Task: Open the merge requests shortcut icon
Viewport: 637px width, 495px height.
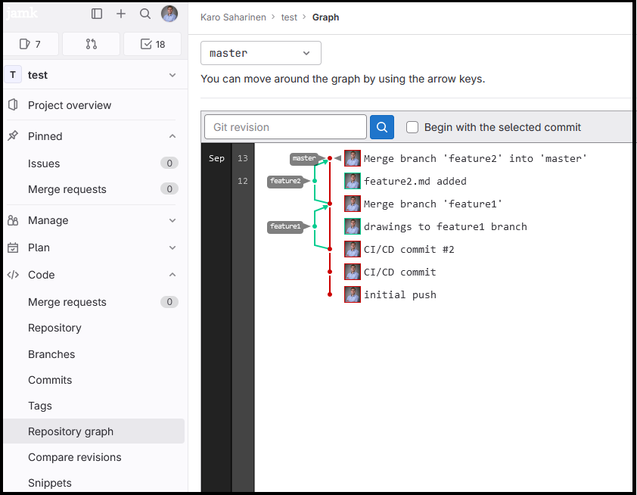Action: (92, 44)
